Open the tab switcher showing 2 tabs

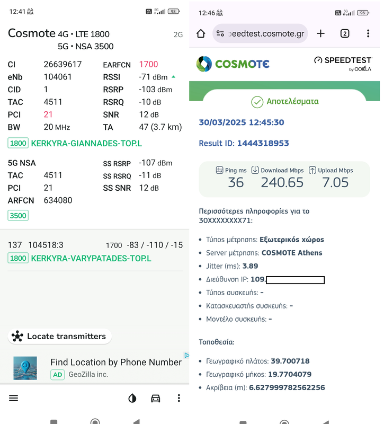[345, 33]
